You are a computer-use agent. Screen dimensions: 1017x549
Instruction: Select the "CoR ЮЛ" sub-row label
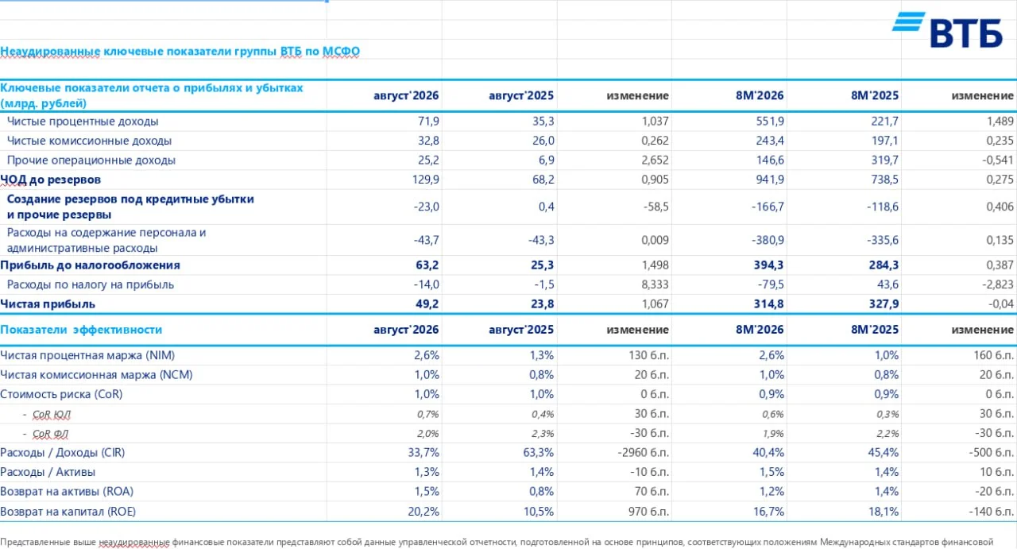[52, 414]
